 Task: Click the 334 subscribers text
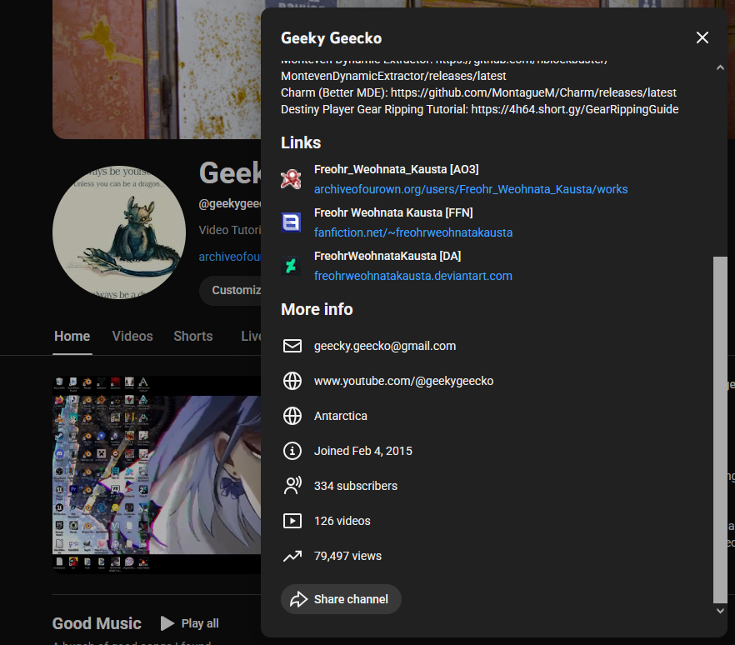(x=356, y=486)
